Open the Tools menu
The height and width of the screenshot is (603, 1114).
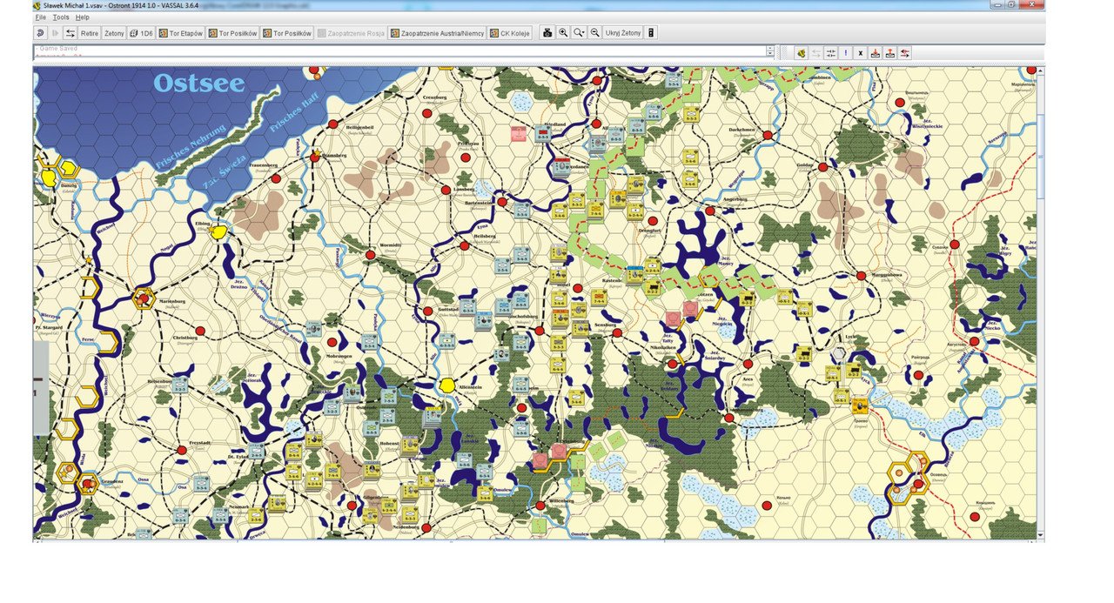pyautogui.click(x=61, y=17)
